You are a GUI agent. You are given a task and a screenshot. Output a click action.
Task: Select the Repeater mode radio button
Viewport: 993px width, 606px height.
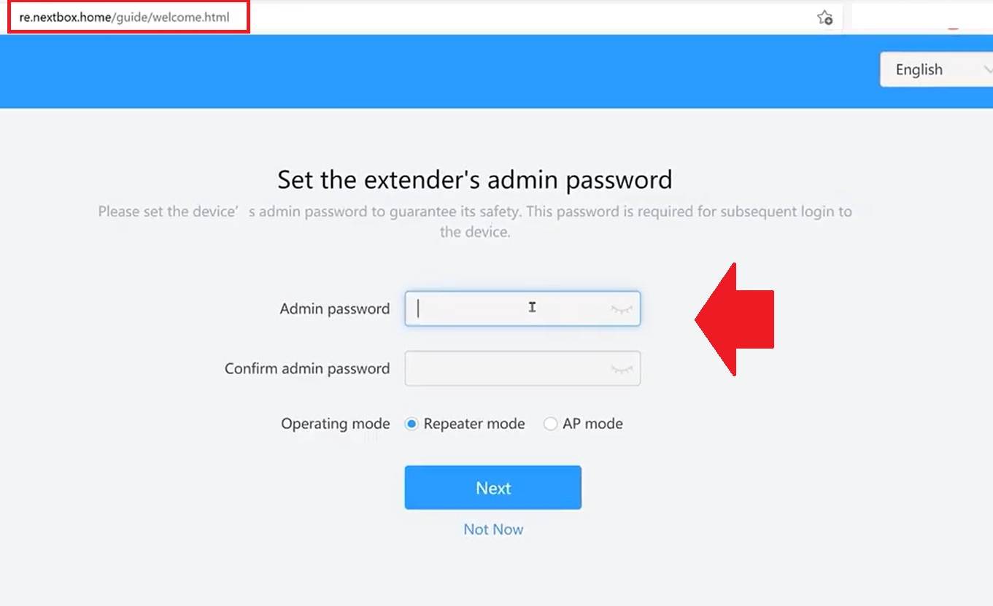412,424
